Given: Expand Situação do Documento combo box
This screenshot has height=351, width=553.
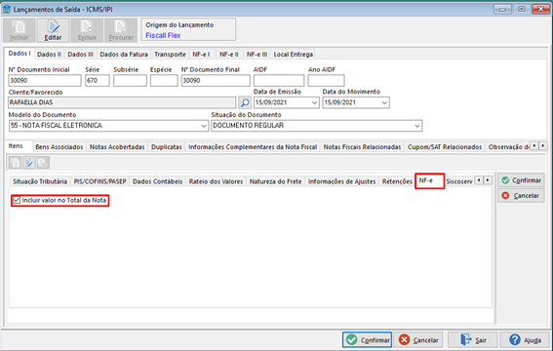Looking at the screenshot, I should pos(417,126).
